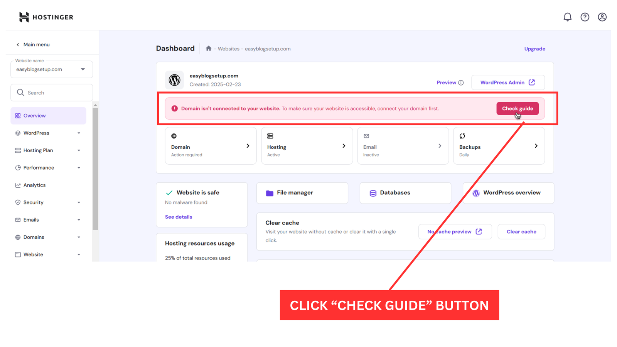Open the Backups card chevron
Viewport: 617px width, 347px height.
coord(536,146)
